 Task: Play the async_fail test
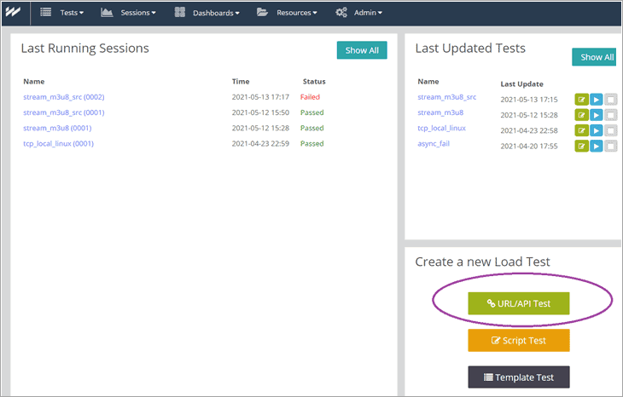pyautogui.click(x=596, y=146)
